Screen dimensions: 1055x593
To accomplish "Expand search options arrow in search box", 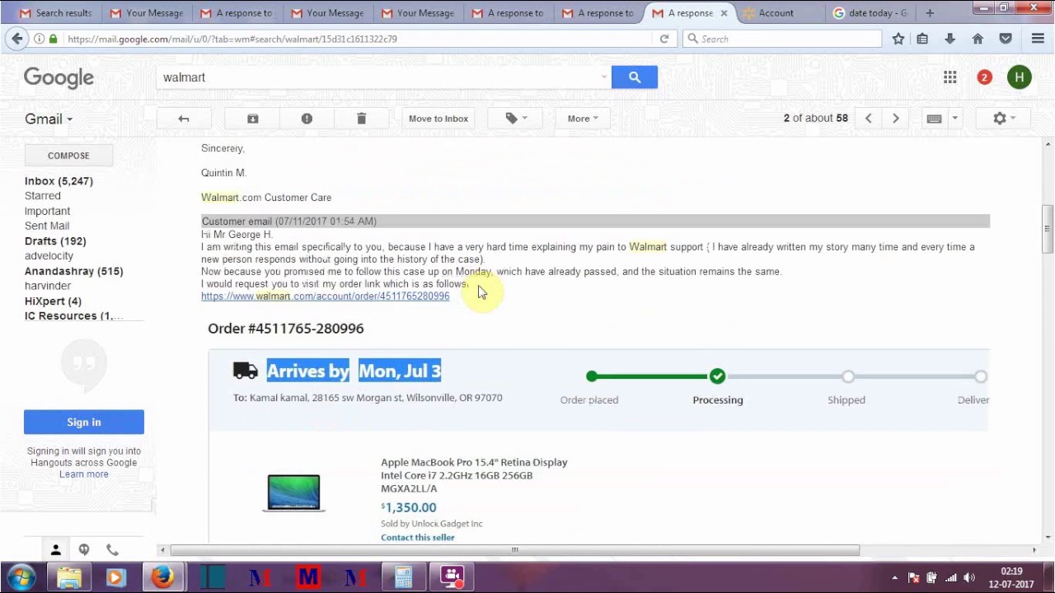I will pyautogui.click(x=604, y=77).
